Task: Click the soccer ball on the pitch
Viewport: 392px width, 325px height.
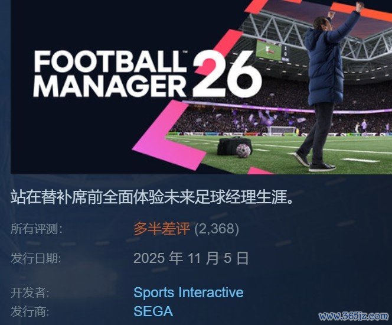Action: pyautogui.click(x=243, y=150)
